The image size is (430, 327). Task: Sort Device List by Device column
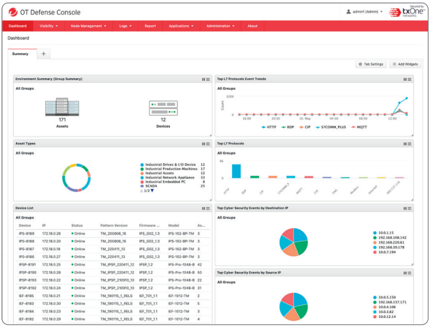(24, 225)
